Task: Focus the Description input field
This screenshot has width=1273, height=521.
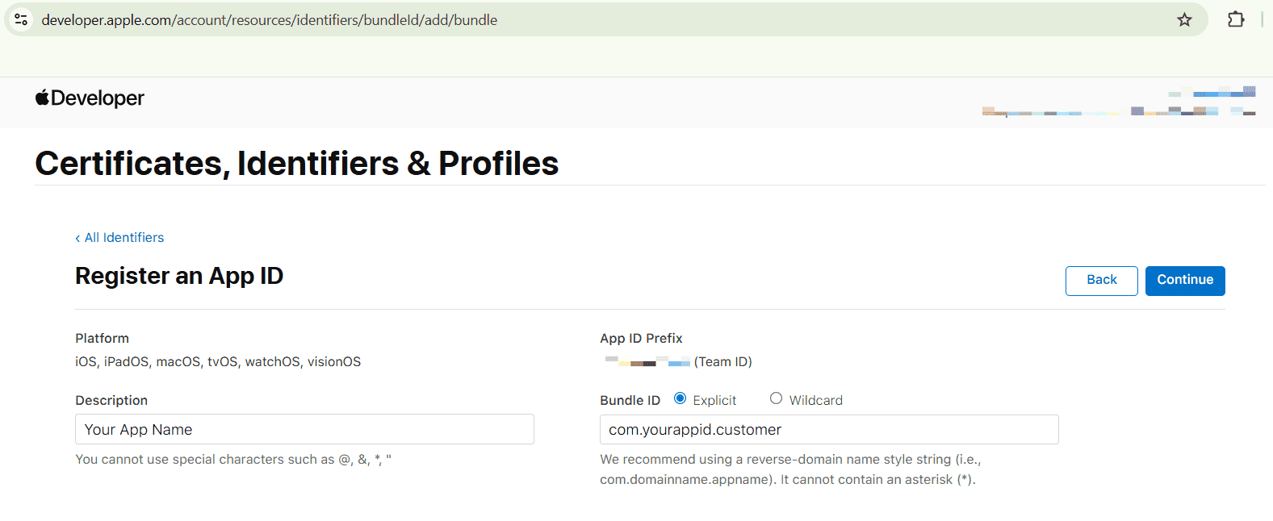Action: (x=304, y=429)
